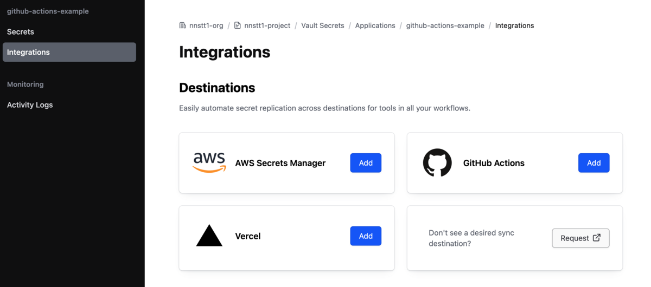Click the AWS Secrets Manager card title
Image resolution: width=651 pixels, height=287 pixels.
[280, 163]
